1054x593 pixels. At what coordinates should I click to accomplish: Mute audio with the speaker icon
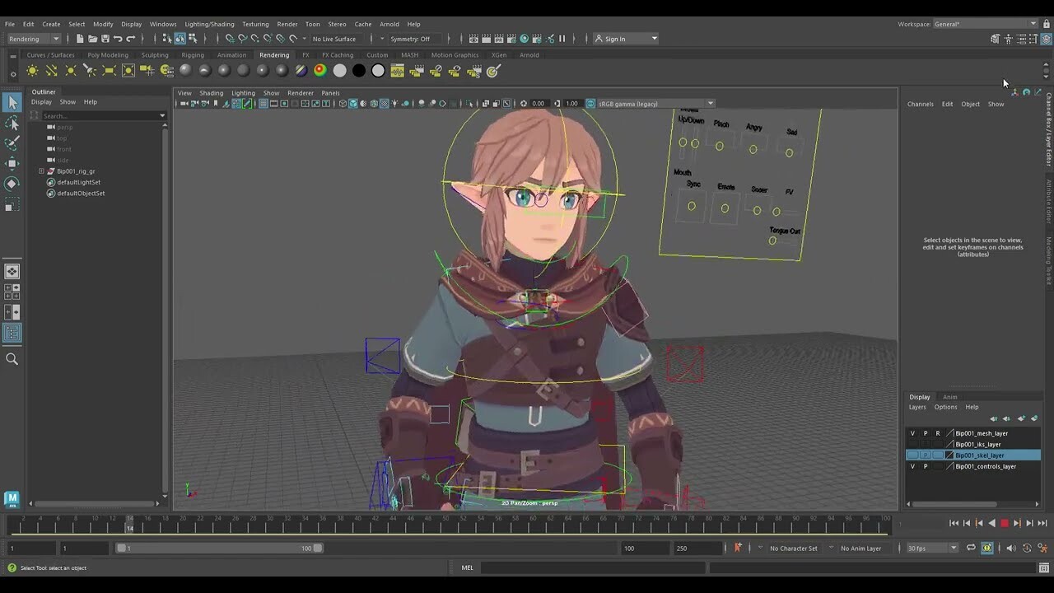click(x=1012, y=548)
